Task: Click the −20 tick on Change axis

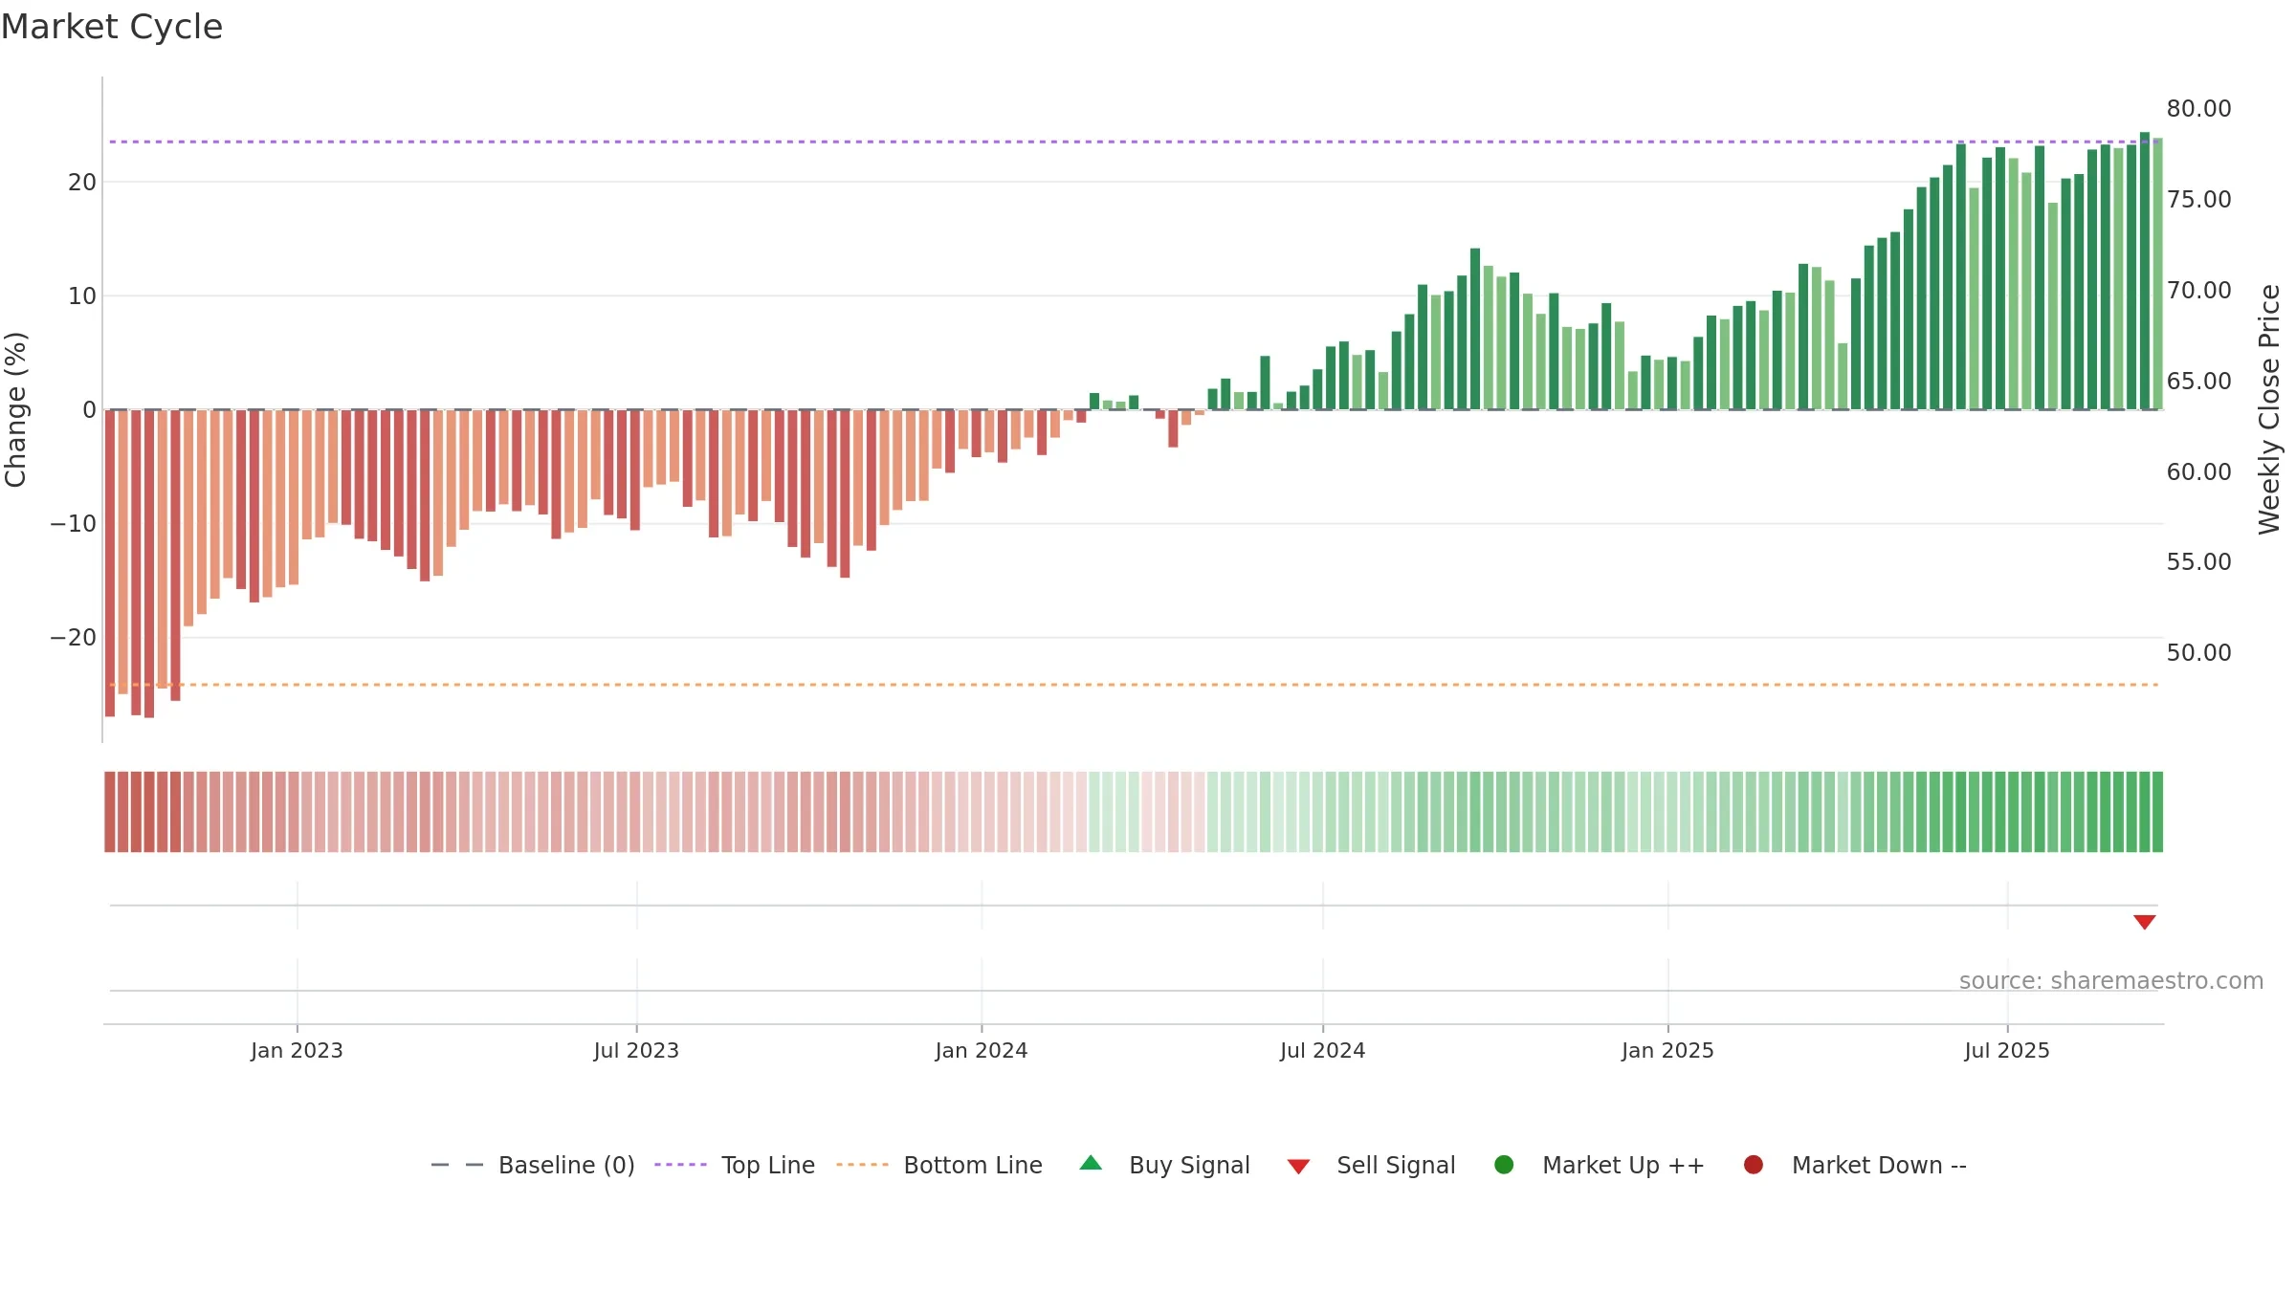Action: pos(74,638)
